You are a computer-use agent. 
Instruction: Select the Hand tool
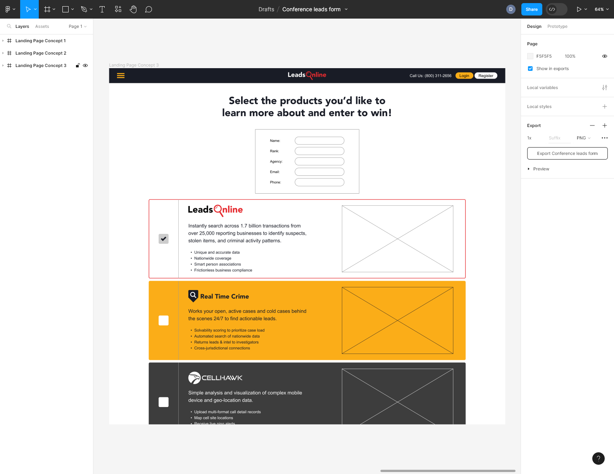click(x=133, y=9)
